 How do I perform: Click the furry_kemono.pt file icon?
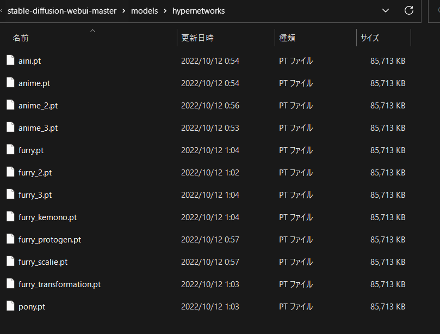click(10, 217)
